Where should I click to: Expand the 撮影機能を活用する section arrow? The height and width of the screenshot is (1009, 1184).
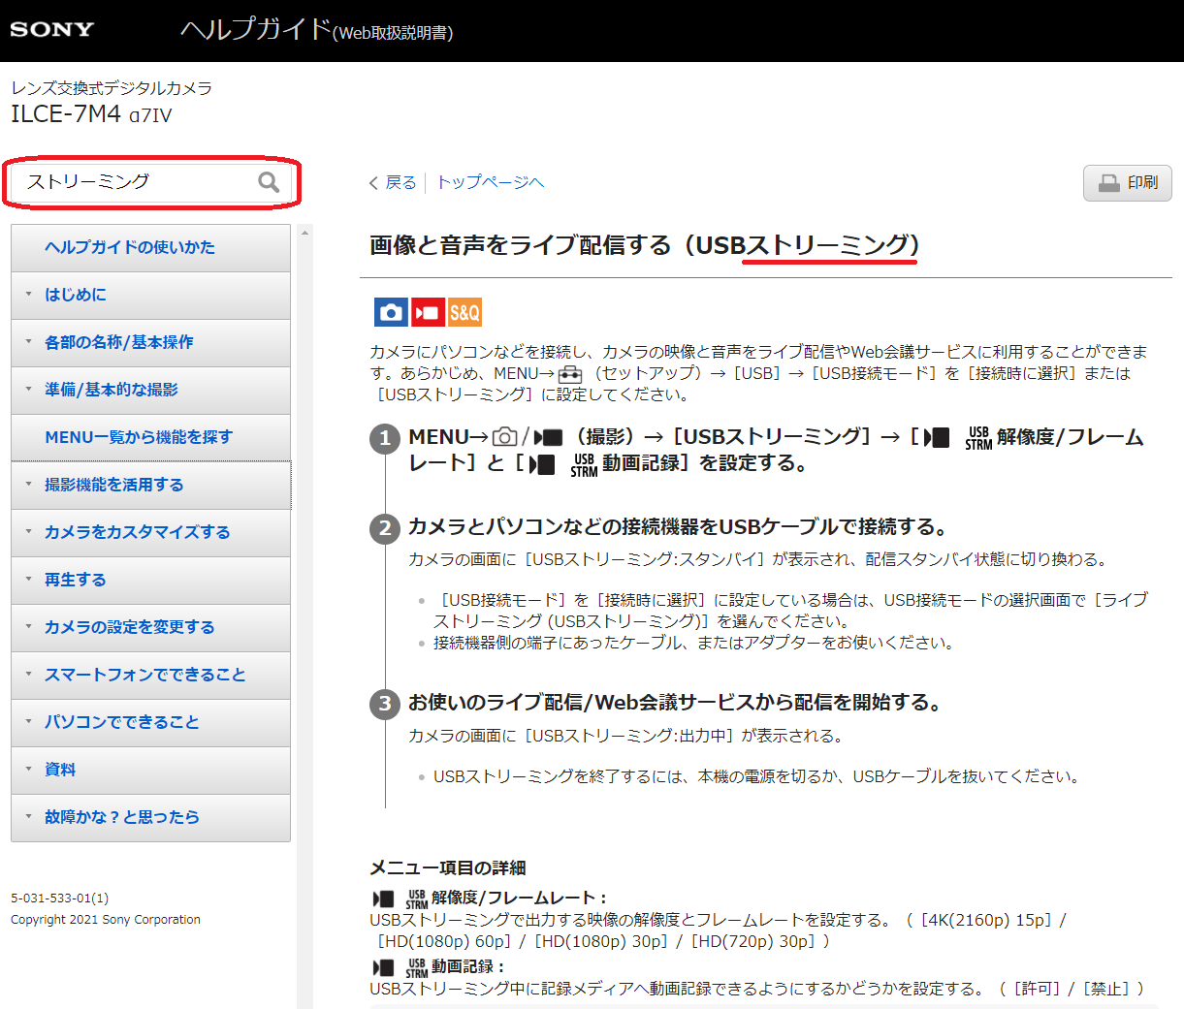pyautogui.click(x=28, y=484)
